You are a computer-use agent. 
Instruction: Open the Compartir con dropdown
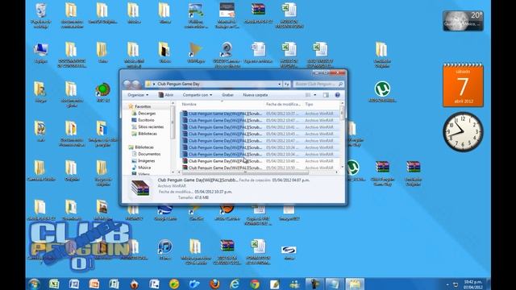click(198, 95)
